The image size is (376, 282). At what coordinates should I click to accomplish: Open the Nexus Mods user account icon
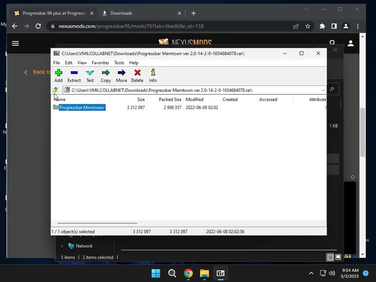351,43
